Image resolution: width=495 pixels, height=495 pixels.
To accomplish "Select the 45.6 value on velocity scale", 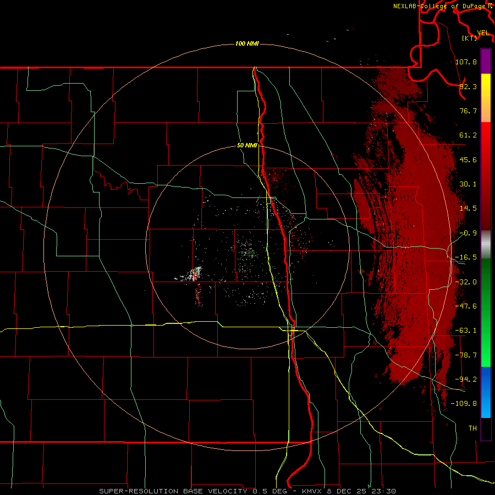I will 468,159.
